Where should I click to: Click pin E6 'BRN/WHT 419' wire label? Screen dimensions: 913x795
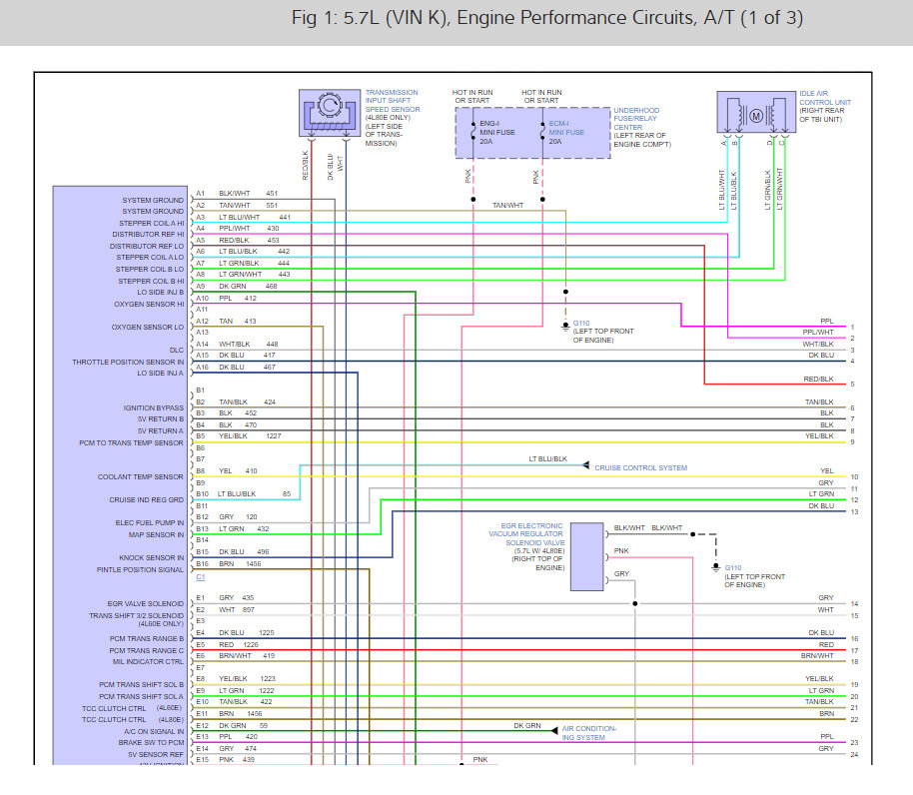coord(247,656)
